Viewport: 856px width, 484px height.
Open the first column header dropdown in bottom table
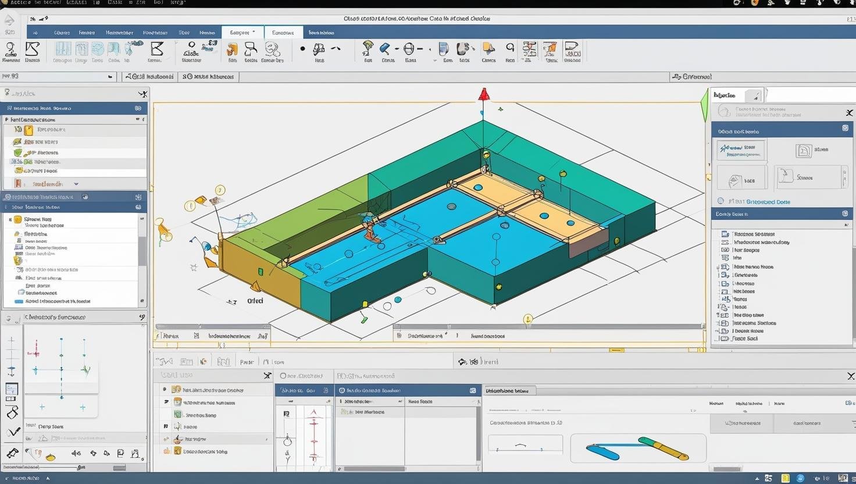(400, 401)
